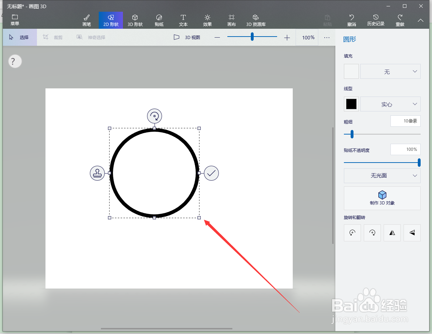Click the 撤销 (Undo) icon
This screenshot has width=432, height=334.
point(351,20)
